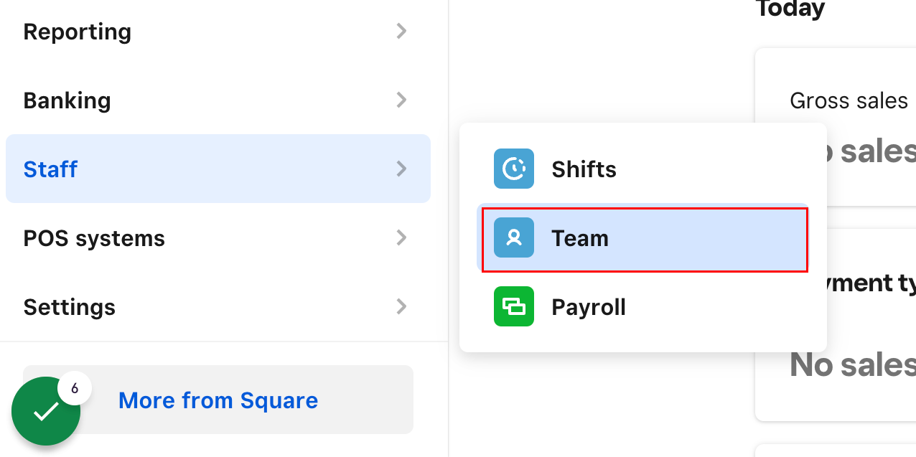Screen dimensions: 916x457
Task: Expand Reporting using its chevron arrow
Action: (x=402, y=31)
